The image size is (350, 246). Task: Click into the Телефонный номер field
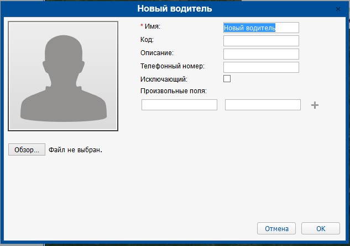point(261,67)
